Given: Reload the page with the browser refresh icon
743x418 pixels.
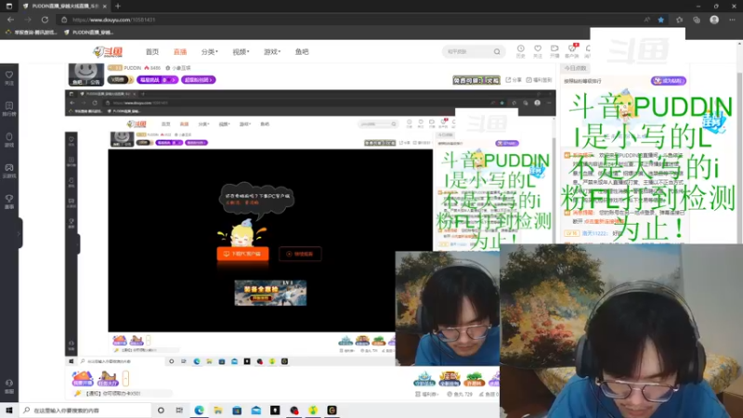Looking at the screenshot, I should tap(45, 20).
